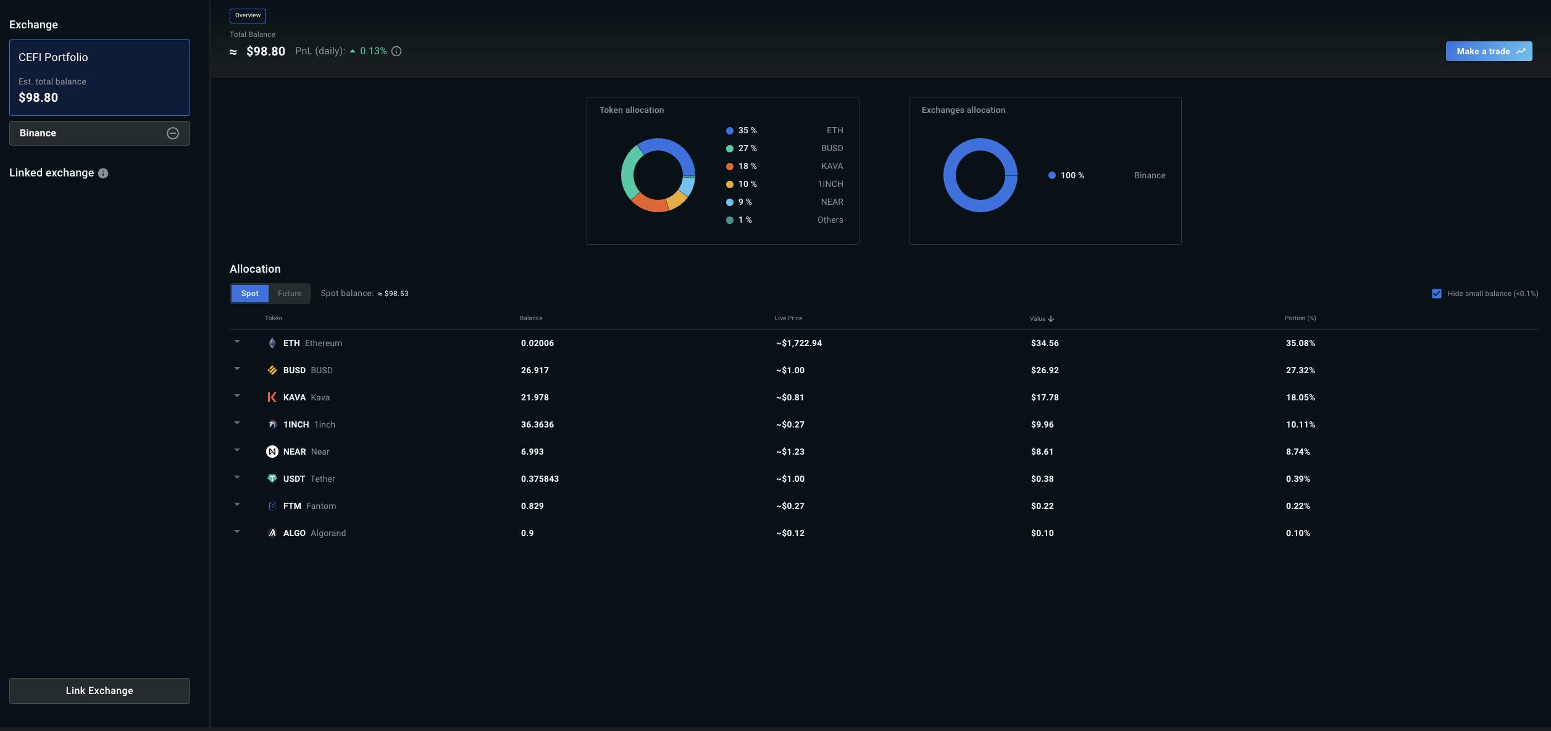The width and height of the screenshot is (1551, 731).
Task: Expand the 1INCH row chevron
Action: 237,423
